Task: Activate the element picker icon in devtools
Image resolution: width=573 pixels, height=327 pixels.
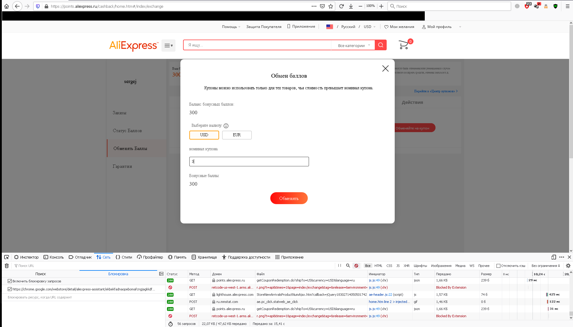Action: pos(7,257)
